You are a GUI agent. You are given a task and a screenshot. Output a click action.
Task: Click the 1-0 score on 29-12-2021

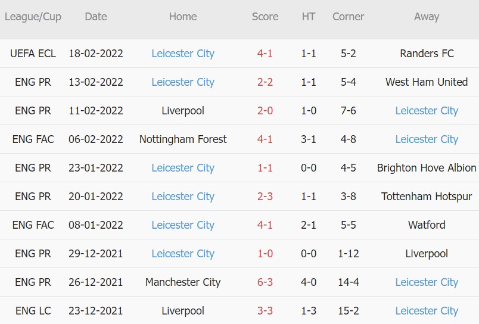coord(265,254)
